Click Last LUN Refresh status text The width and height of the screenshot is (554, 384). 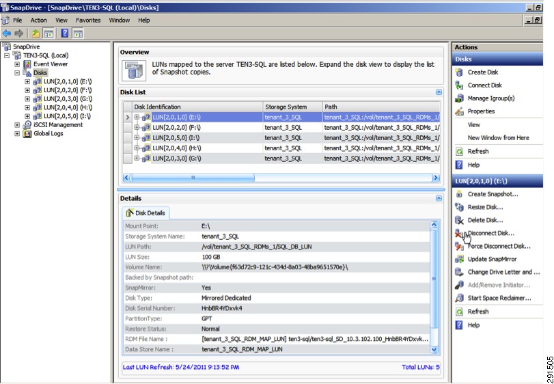[181, 368]
